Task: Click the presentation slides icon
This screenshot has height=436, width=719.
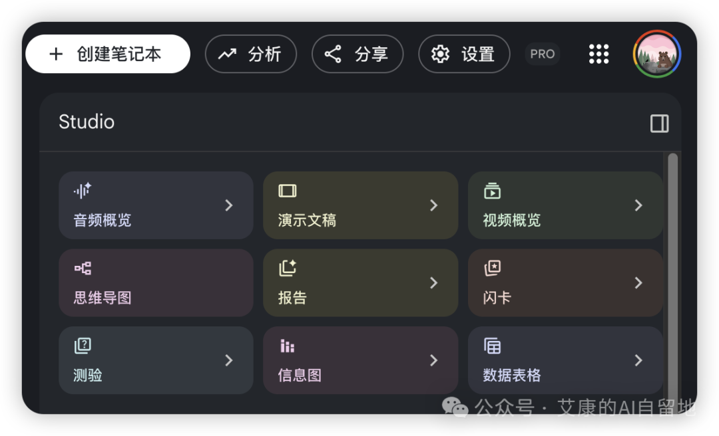Action: coord(288,191)
